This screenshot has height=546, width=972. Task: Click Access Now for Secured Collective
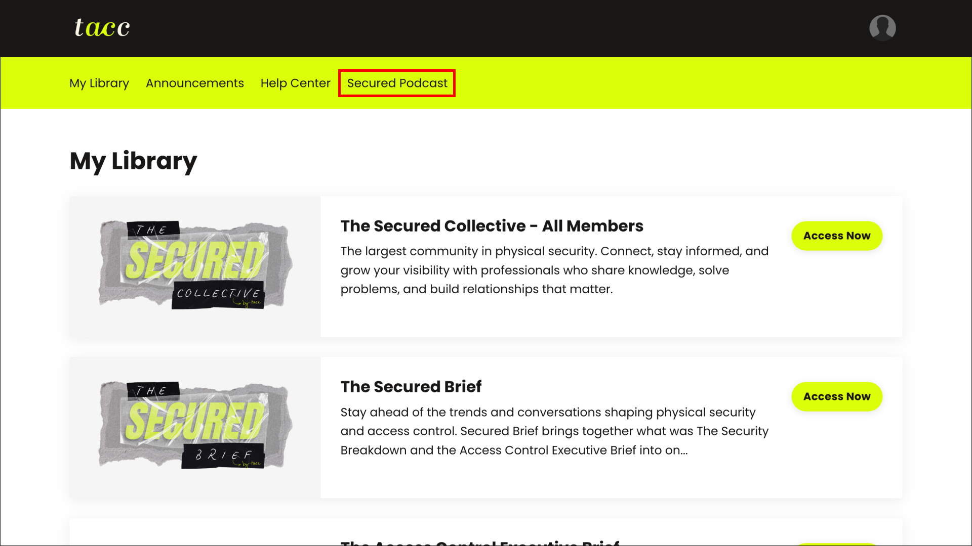tap(837, 236)
